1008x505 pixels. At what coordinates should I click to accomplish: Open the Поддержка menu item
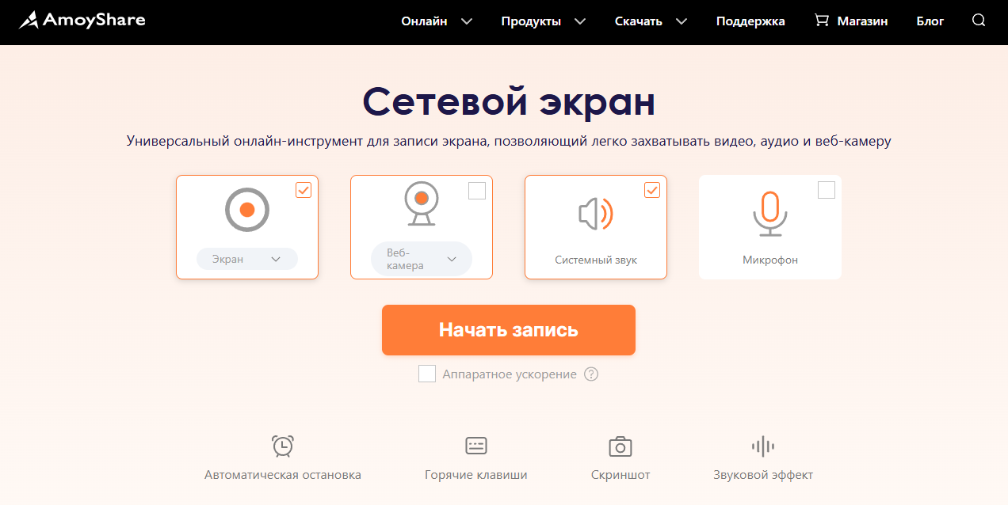tap(750, 21)
